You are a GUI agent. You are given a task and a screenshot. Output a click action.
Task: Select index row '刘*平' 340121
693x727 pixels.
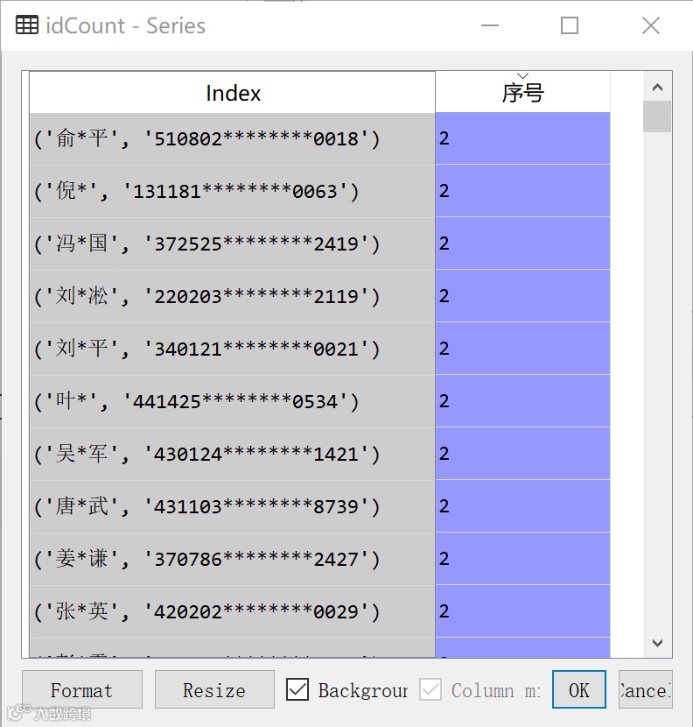233,349
